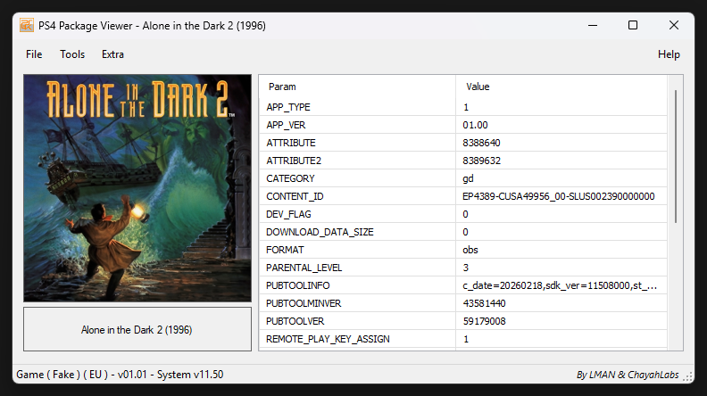Screen dimensions: 707x396
Task: Click the c_date=20260218 value
Action: tap(560, 285)
